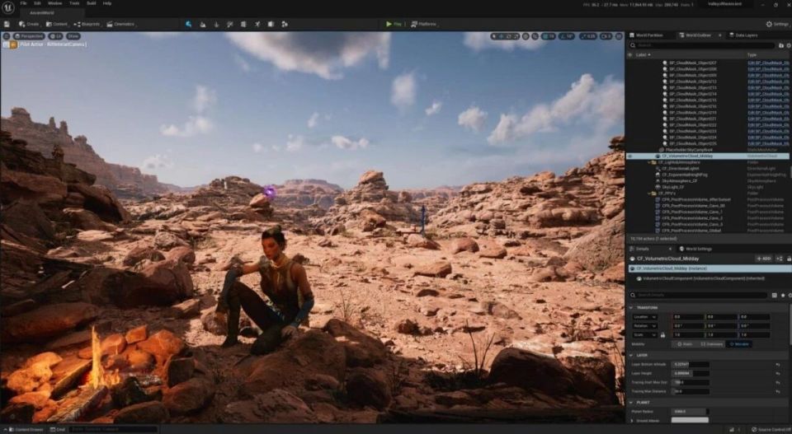792x434 pixels.
Task: Switch to Modeling mode icon
Action: (x=243, y=24)
